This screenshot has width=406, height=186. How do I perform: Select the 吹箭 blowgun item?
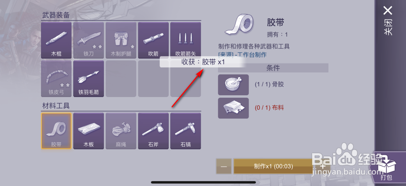(153, 40)
